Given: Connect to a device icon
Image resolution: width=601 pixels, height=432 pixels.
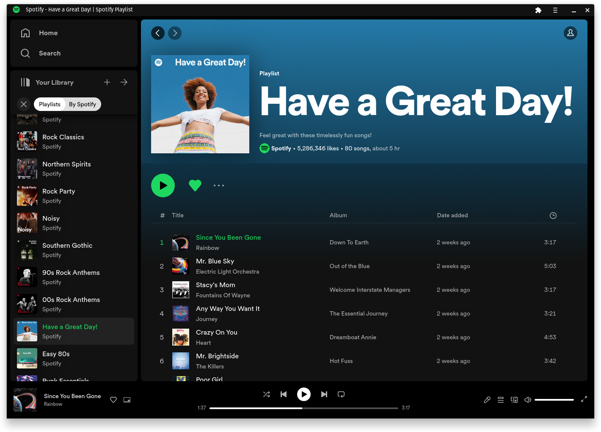Looking at the screenshot, I should (x=514, y=400).
